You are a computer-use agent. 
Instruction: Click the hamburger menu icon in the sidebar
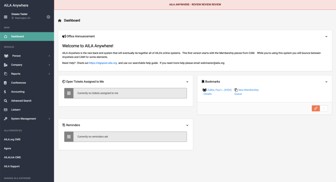(x=6, y=17)
